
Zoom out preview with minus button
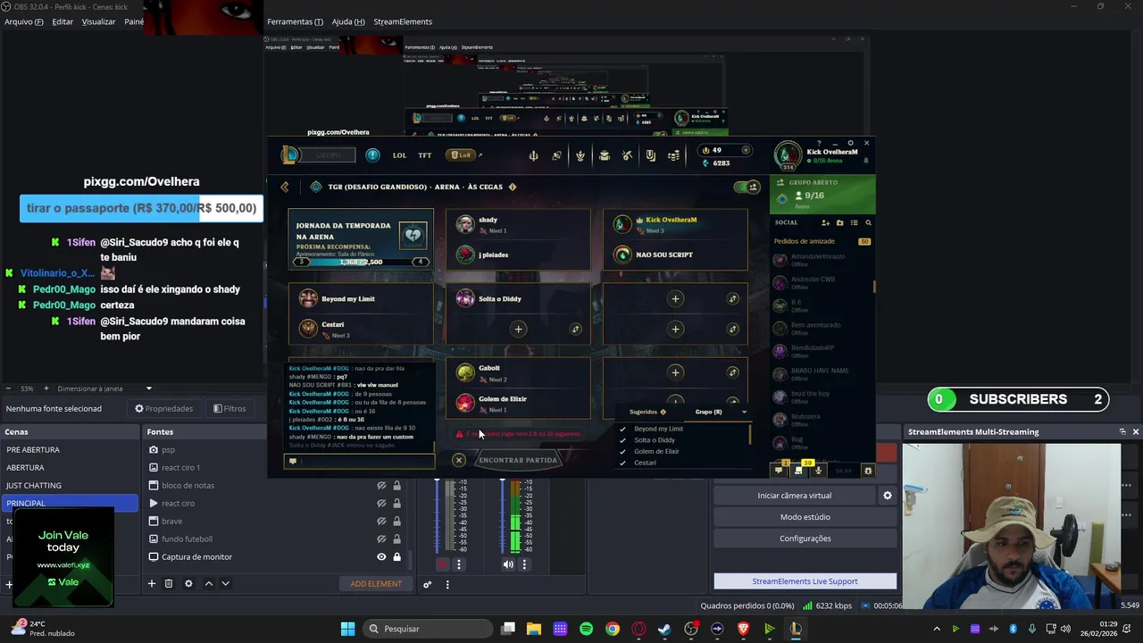(x=9, y=388)
